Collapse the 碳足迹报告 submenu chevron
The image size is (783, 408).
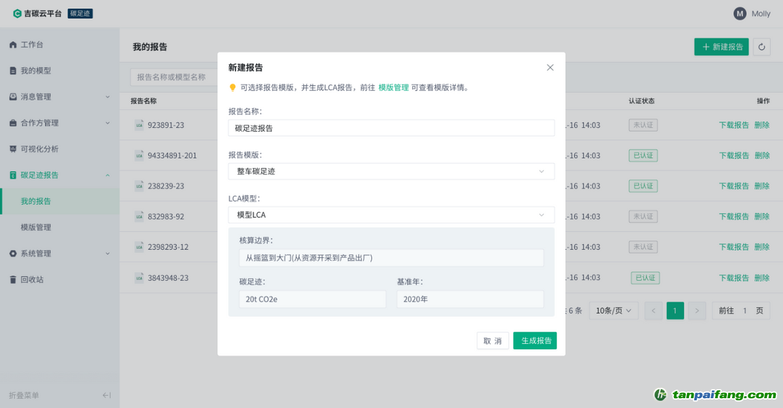(x=108, y=175)
